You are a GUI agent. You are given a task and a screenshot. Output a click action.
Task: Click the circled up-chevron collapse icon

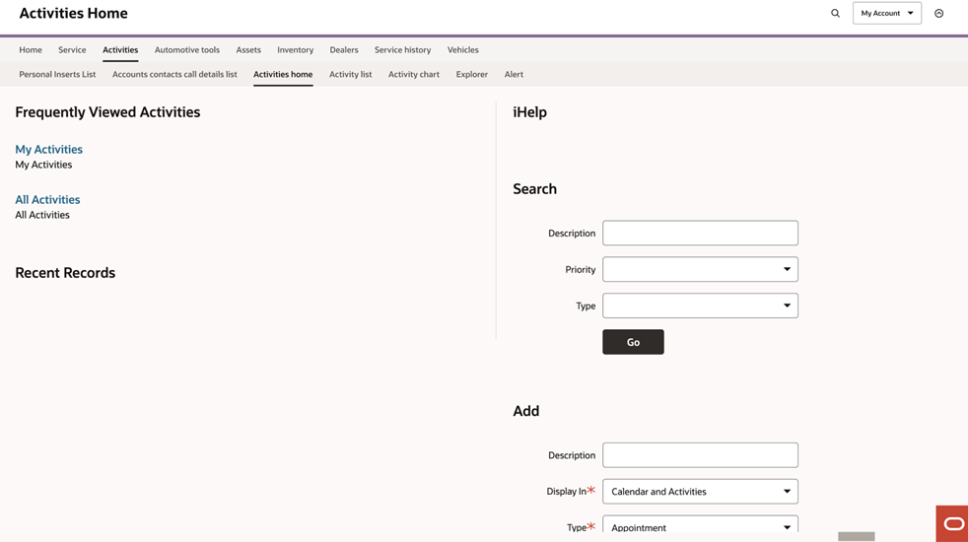click(938, 14)
